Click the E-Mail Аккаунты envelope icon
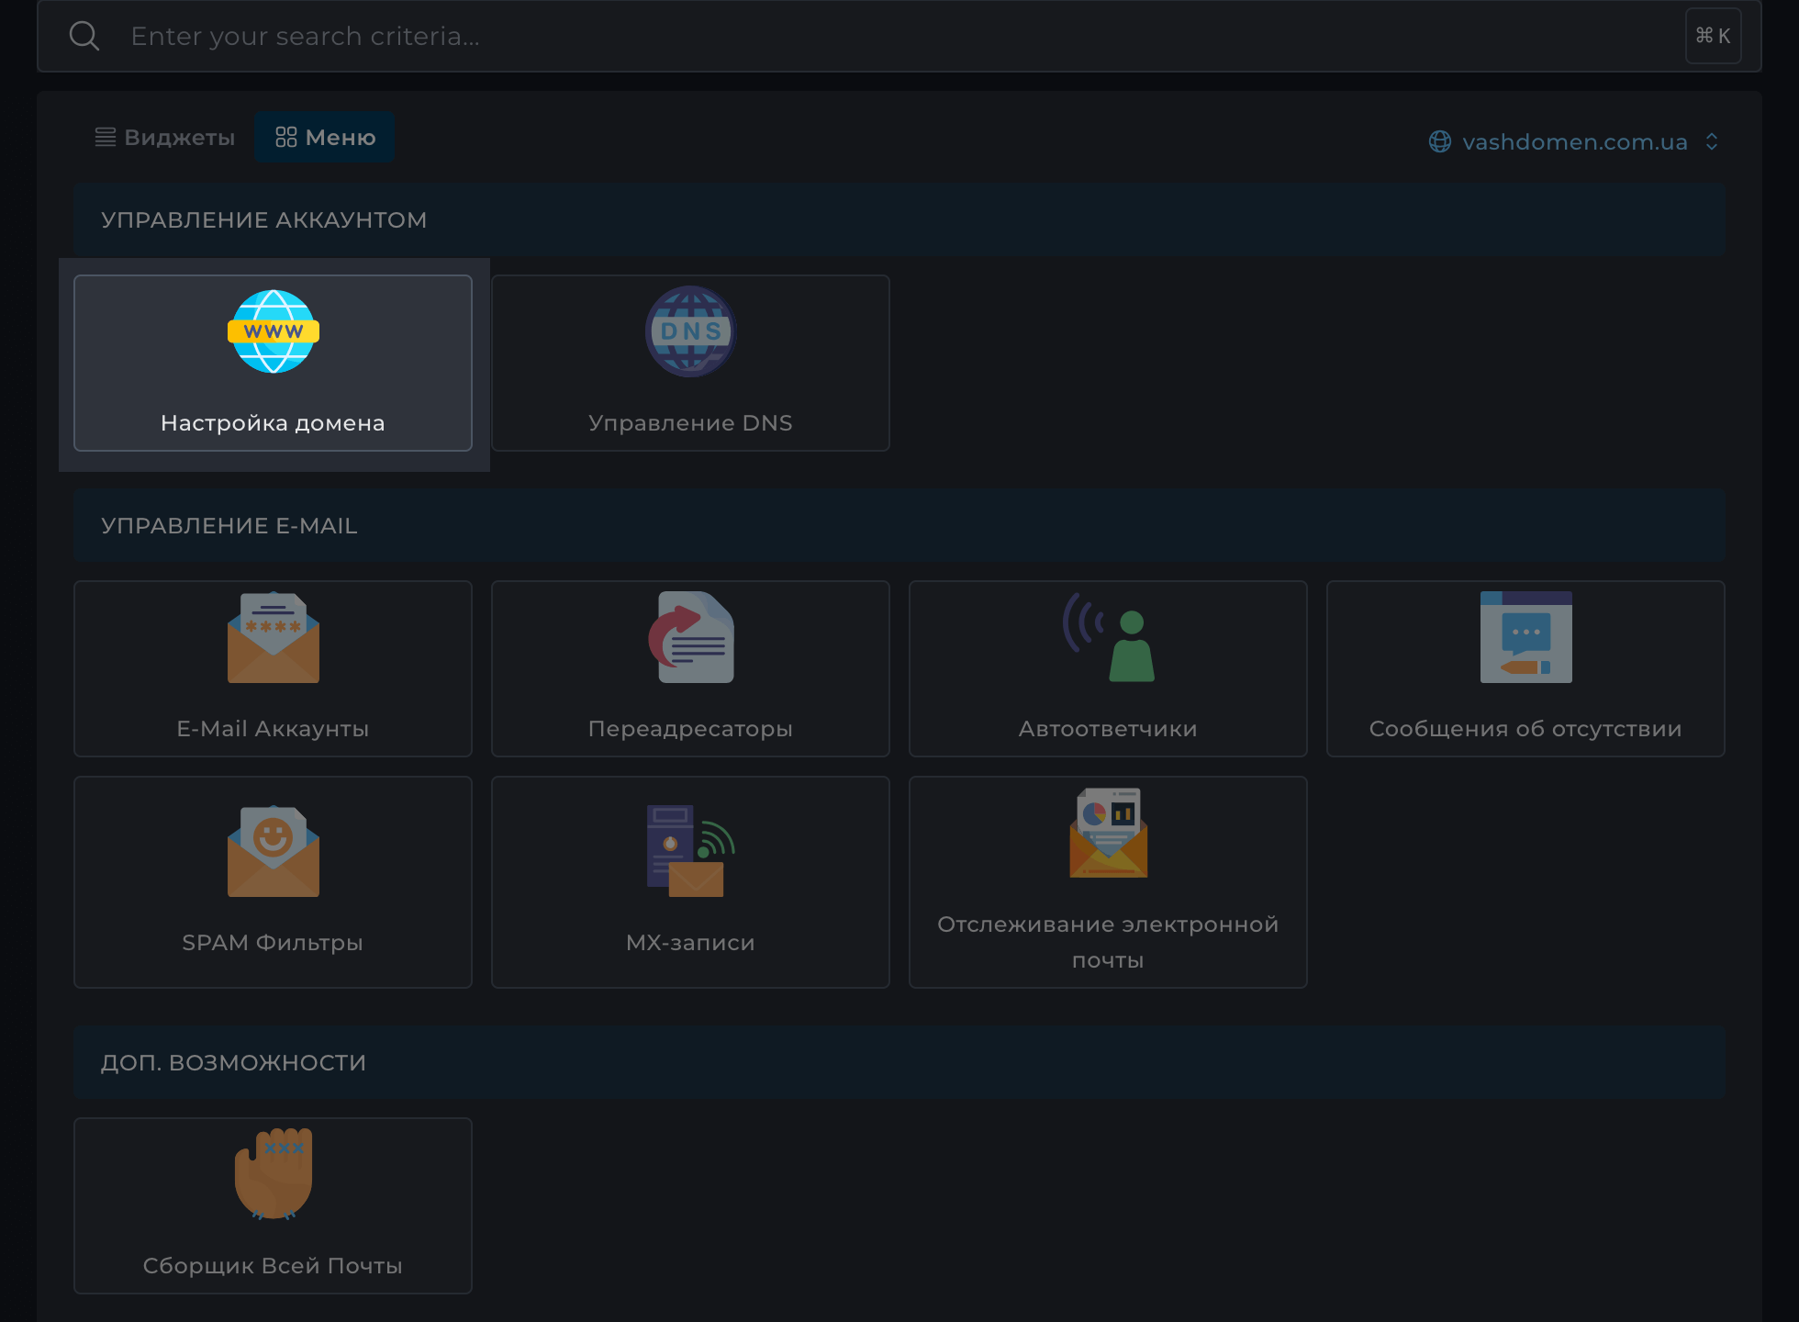1799x1322 pixels. [x=274, y=637]
